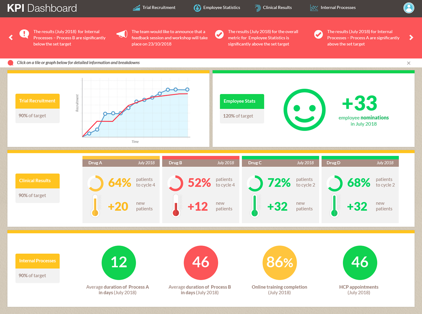Click the yellow Trial Recruitment tile label
The height and width of the screenshot is (314, 422).
coord(37,101)
